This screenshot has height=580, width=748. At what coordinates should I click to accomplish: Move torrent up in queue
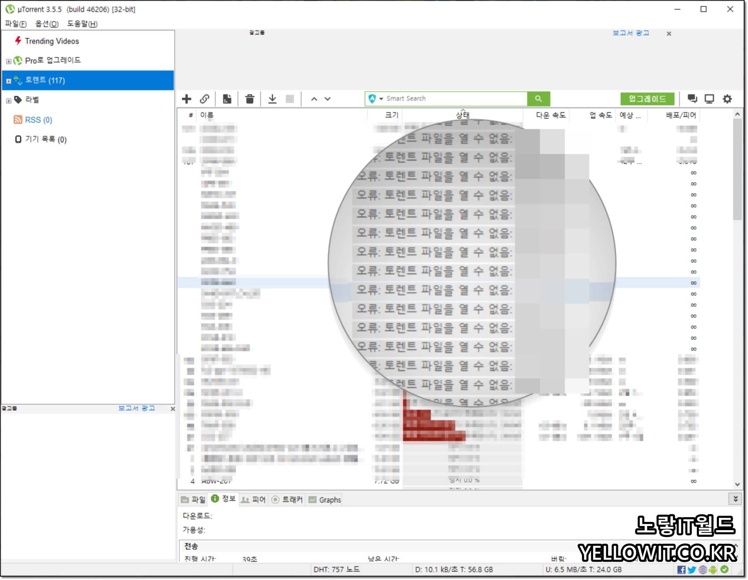coord(314,99)
